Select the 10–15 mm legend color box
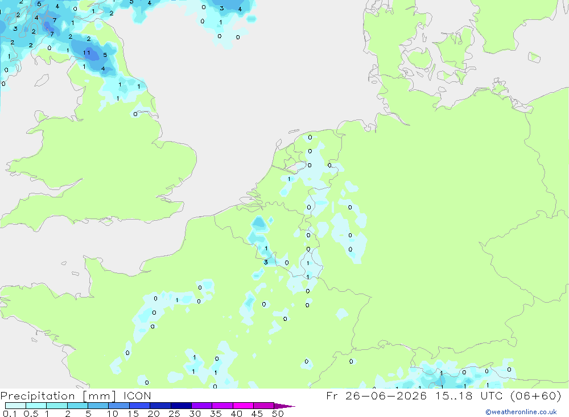This screenshot has width=569, height=417. (x=119, y=406)
